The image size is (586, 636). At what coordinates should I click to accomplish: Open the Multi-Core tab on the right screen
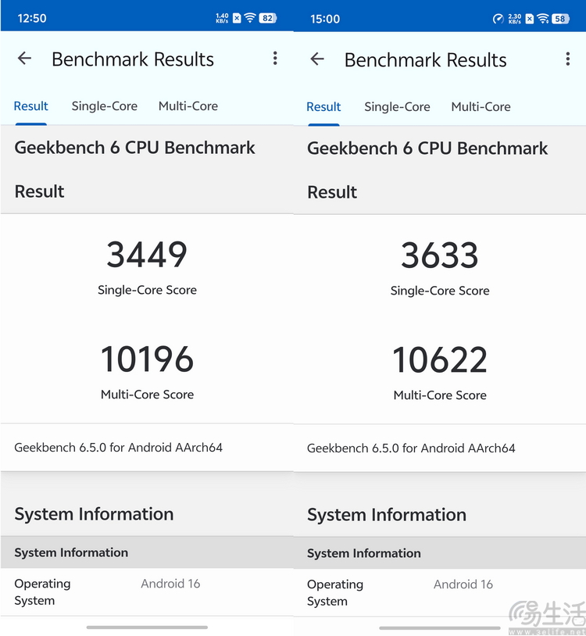coord(481,107)
